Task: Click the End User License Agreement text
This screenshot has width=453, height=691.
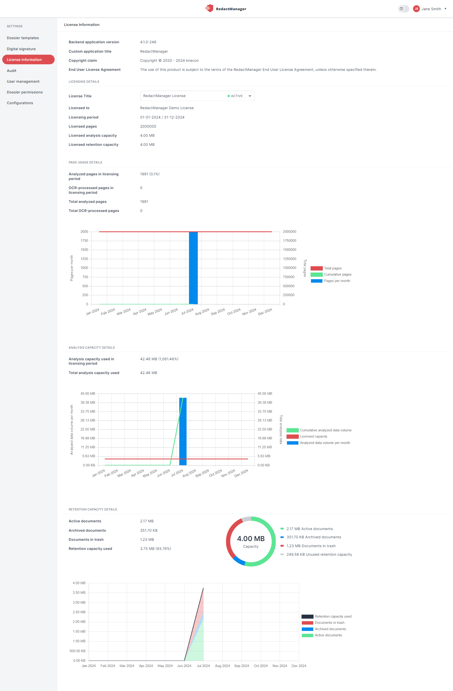Action: 258,70
